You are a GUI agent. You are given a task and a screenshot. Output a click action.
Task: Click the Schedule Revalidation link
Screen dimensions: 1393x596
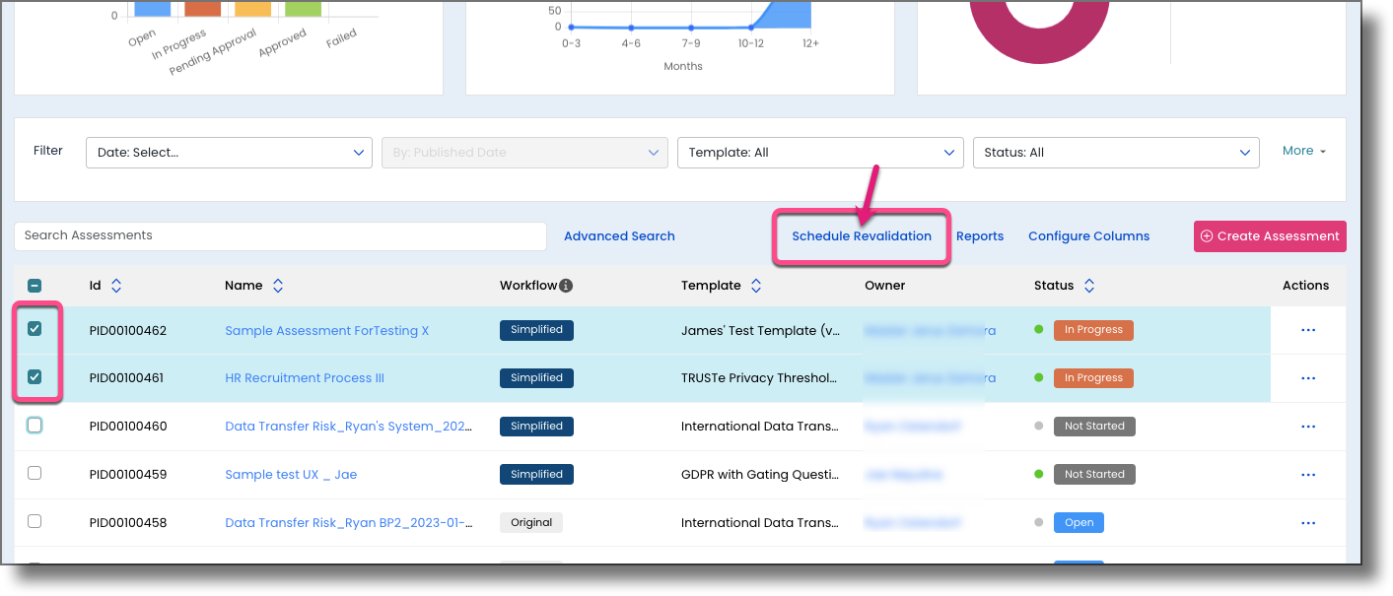862,236
